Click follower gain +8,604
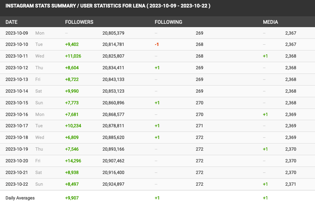 click(x=72, y=68)
